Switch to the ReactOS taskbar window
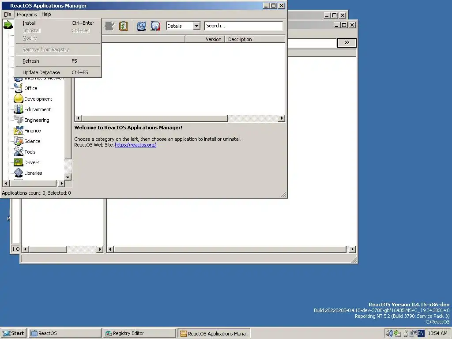Image resolution: width=452 pixels, height=339 pixels. click(x=65, y=333)
